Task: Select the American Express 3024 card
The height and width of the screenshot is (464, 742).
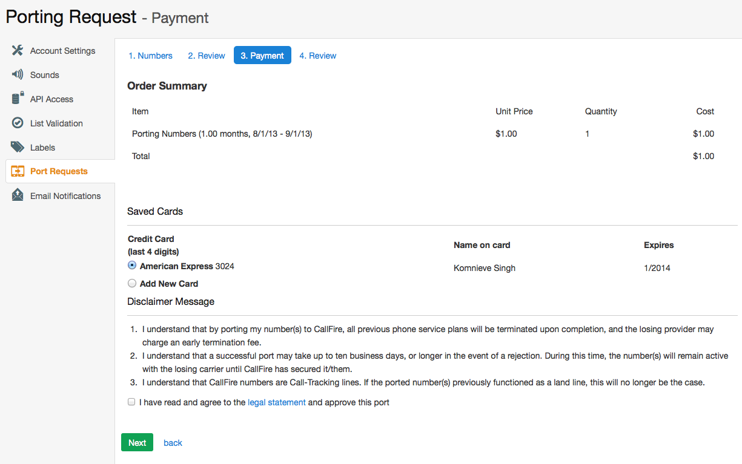Action: (x=132, y=266)
